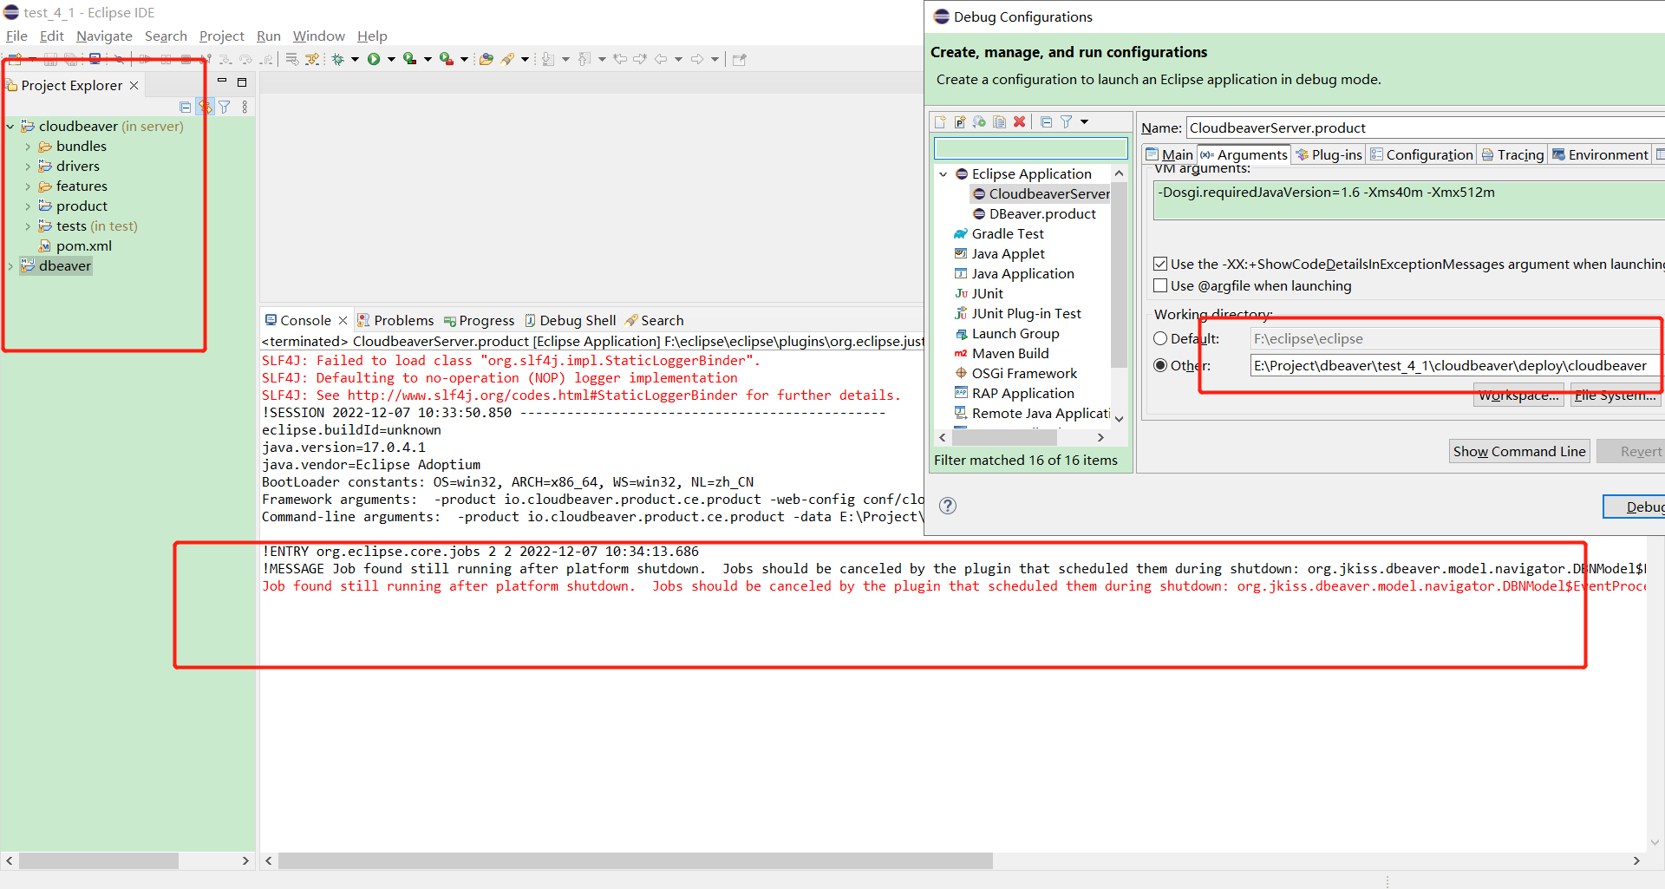Click the Workspace button for working directory
Viewport: 1665px width, 889px height.
pyautogui.click(x=1518, y=395)
